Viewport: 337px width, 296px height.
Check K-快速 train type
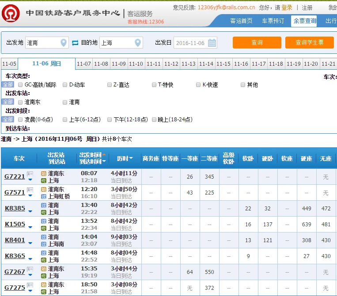click(x=198, y=85)
